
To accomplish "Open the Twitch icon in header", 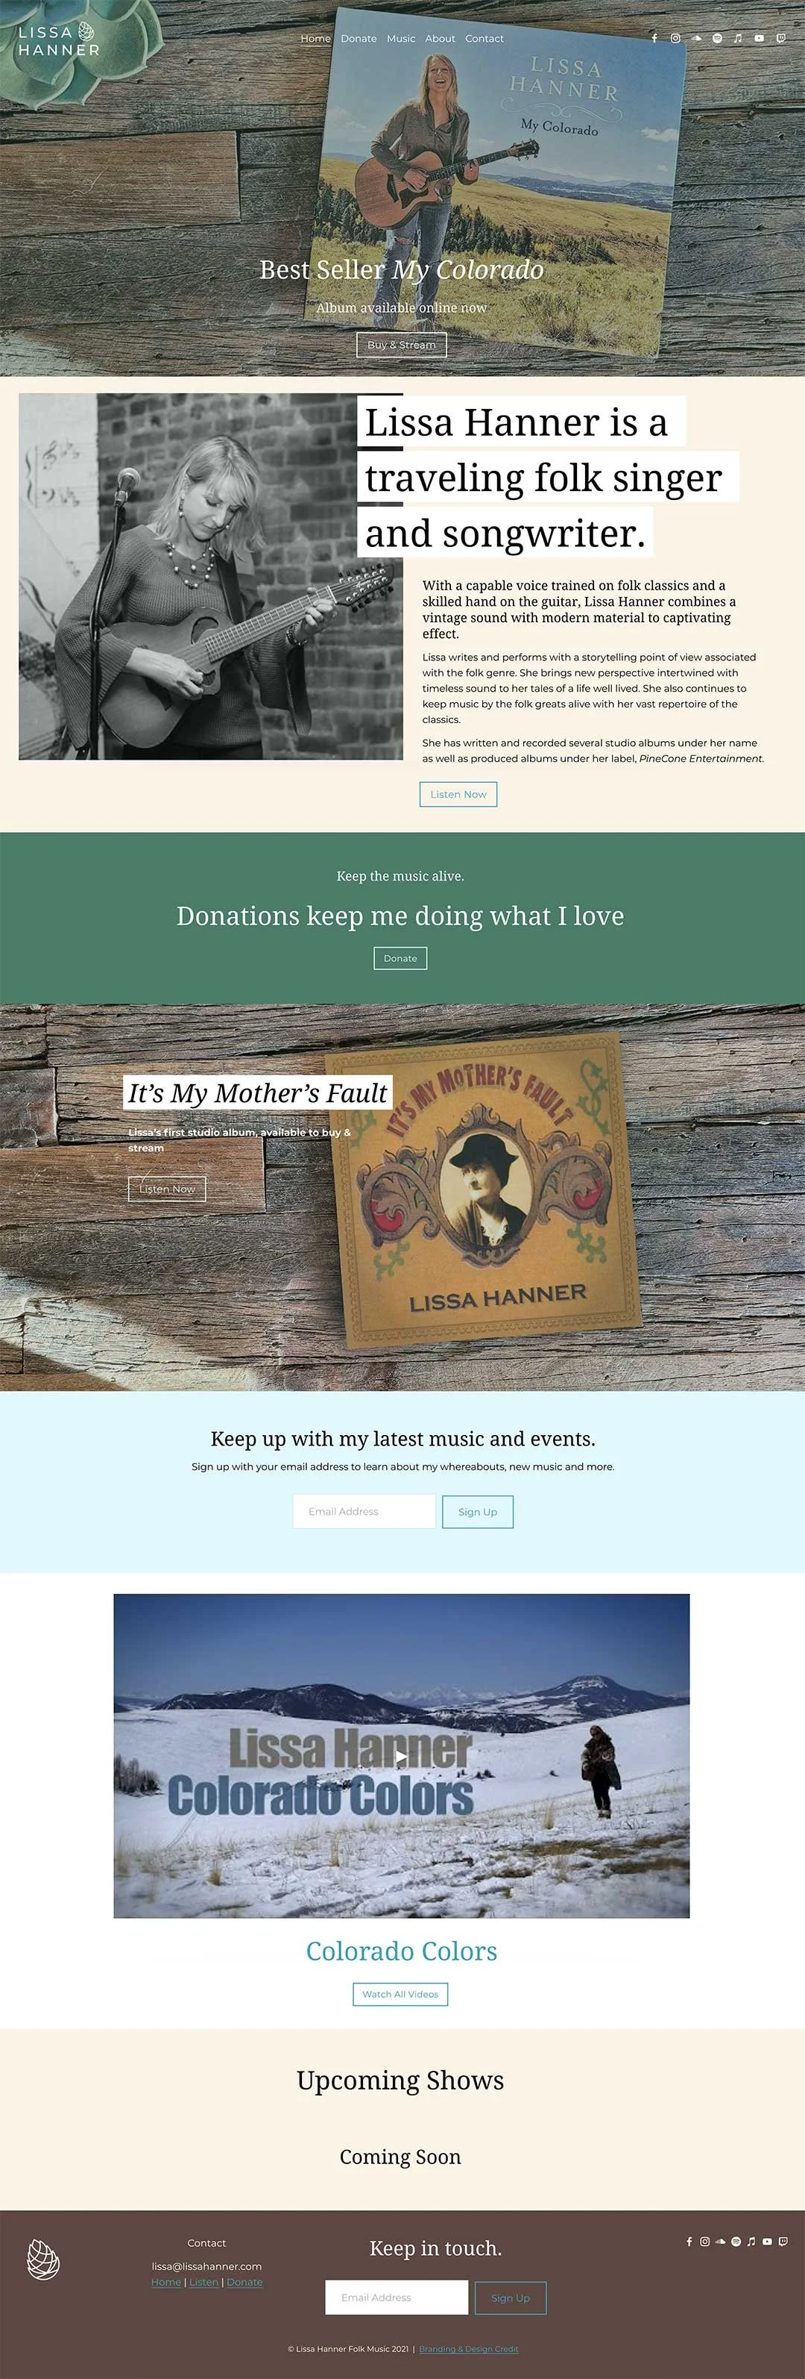I will pos(781,39).
